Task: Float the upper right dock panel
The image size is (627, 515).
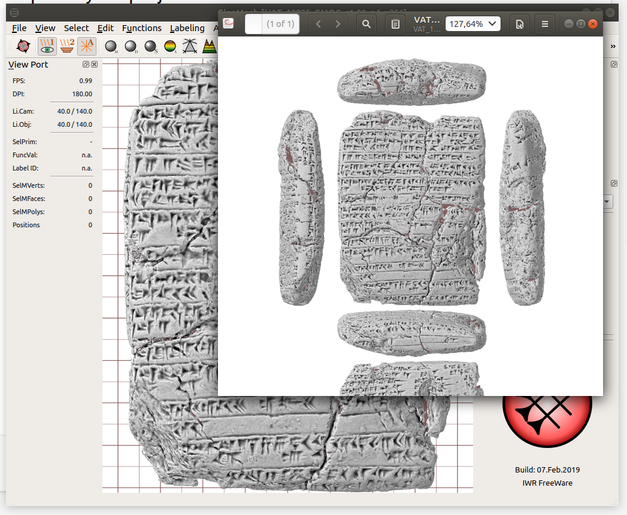Action: (614, 65)
